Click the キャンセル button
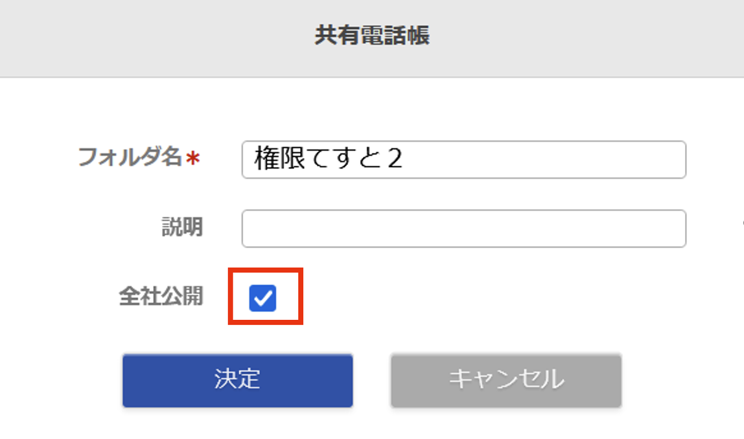This screenshot has width=744, height=439. point(506,380)
